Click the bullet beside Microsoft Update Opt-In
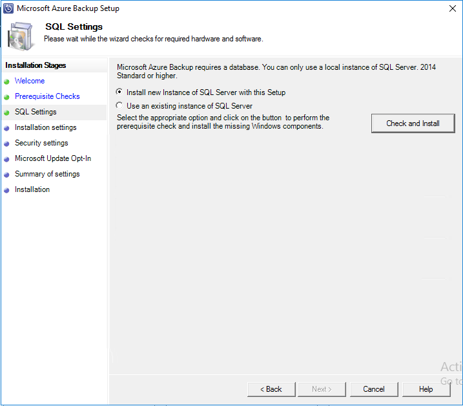 tap(6, 159)
